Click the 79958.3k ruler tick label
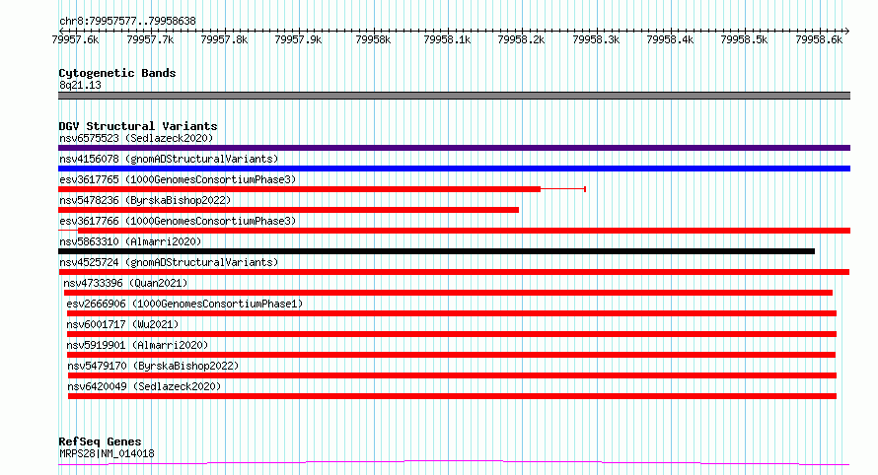 [x=596, y=39]
